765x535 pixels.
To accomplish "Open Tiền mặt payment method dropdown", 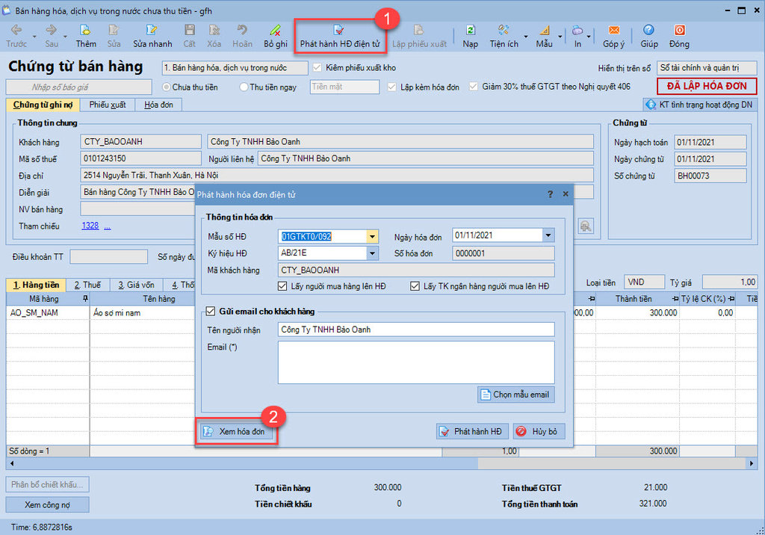I will (x=344, y=87).
